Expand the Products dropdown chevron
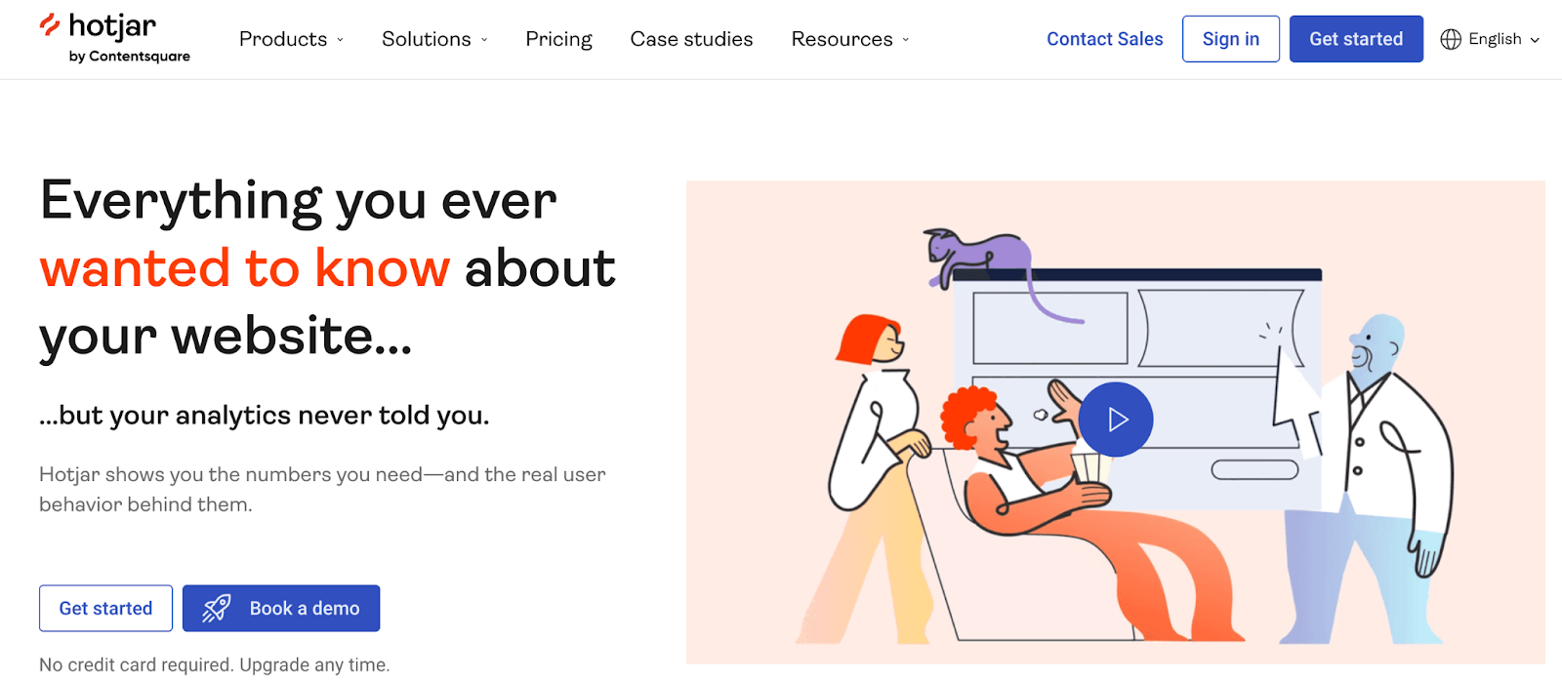The width and height of the screenshot is (1562, 680). pos(341,40)
